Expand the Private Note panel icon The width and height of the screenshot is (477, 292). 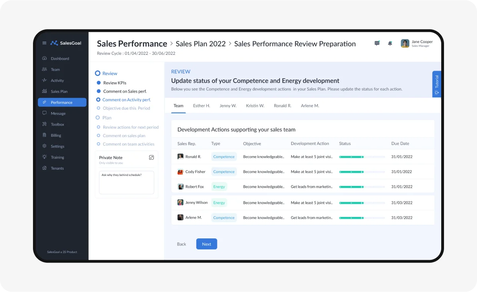pos(151,158)
